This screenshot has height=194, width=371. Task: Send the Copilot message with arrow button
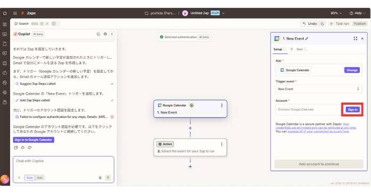pyautogui.click(x=108, y=178)
